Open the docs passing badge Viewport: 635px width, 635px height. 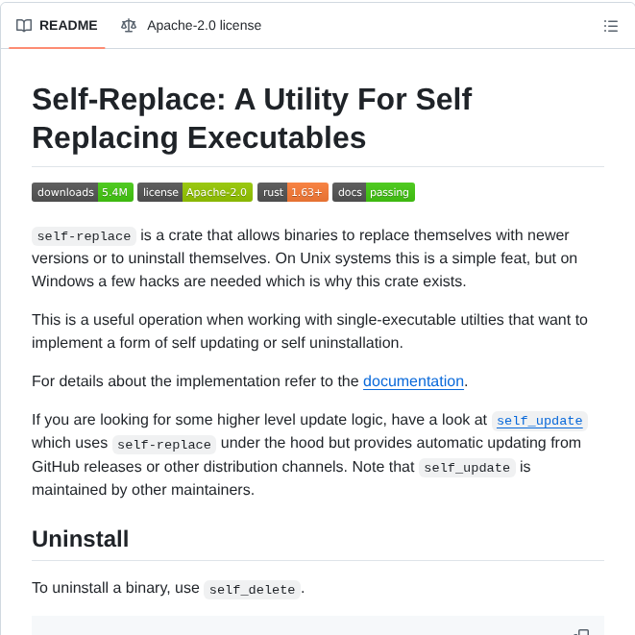click(374, 192)
